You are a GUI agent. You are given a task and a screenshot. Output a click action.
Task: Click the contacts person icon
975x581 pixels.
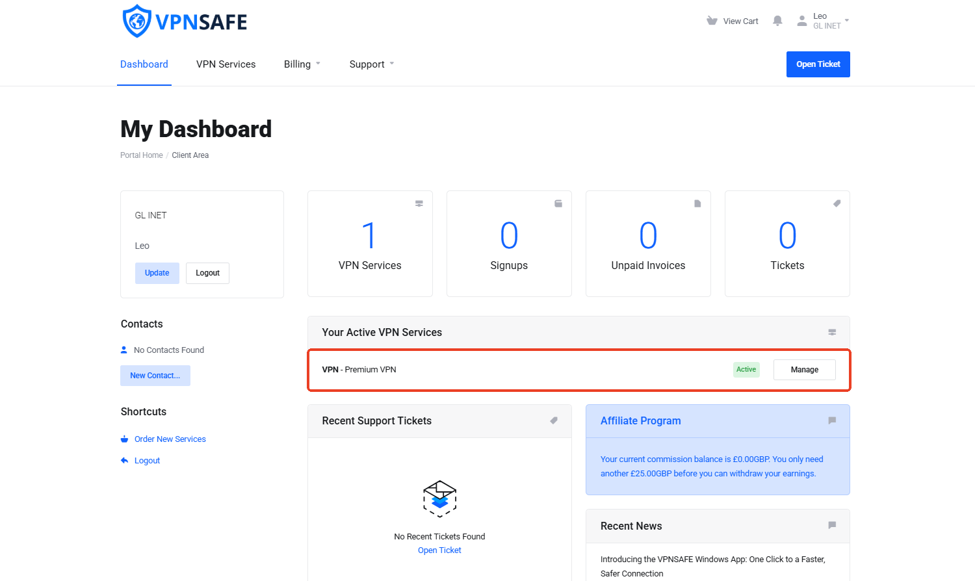click(124, 350)
